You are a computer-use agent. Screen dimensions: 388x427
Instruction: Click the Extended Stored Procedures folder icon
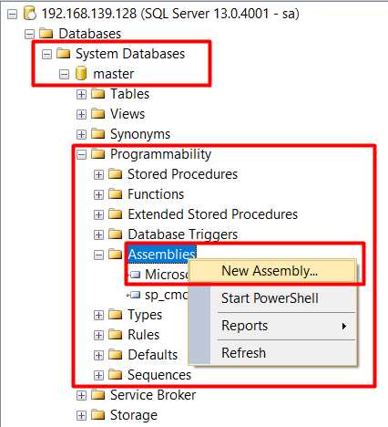[116, 214]
